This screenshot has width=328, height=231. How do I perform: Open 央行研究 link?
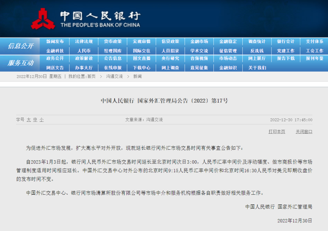coord(170,58)
